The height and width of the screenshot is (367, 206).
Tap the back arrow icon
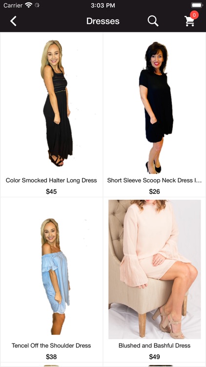[x=13, y=21]
